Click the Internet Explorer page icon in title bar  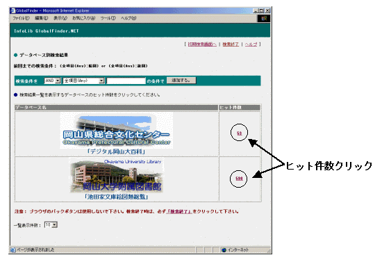(x=13, y=10)
